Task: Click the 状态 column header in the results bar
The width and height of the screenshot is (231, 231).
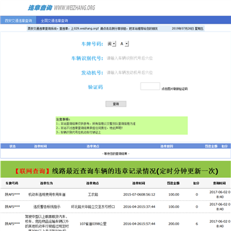Action: 13,146
